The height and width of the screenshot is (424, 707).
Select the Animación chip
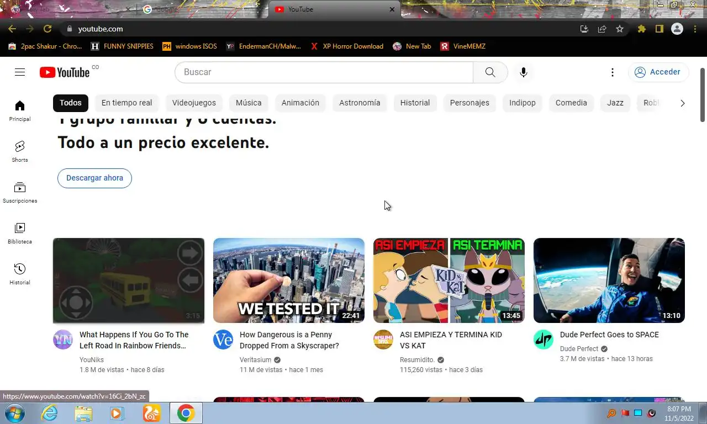300,103
